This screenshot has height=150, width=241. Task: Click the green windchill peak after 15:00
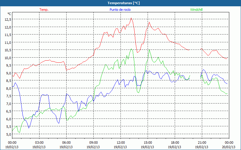(x=149, y=50)
